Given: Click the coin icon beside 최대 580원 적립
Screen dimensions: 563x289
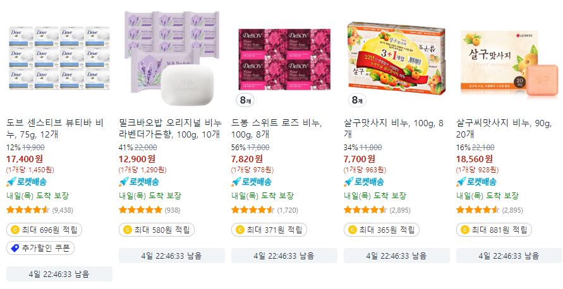Looking at the screenshot, I should pyautogui.click(x=128, y=230).
